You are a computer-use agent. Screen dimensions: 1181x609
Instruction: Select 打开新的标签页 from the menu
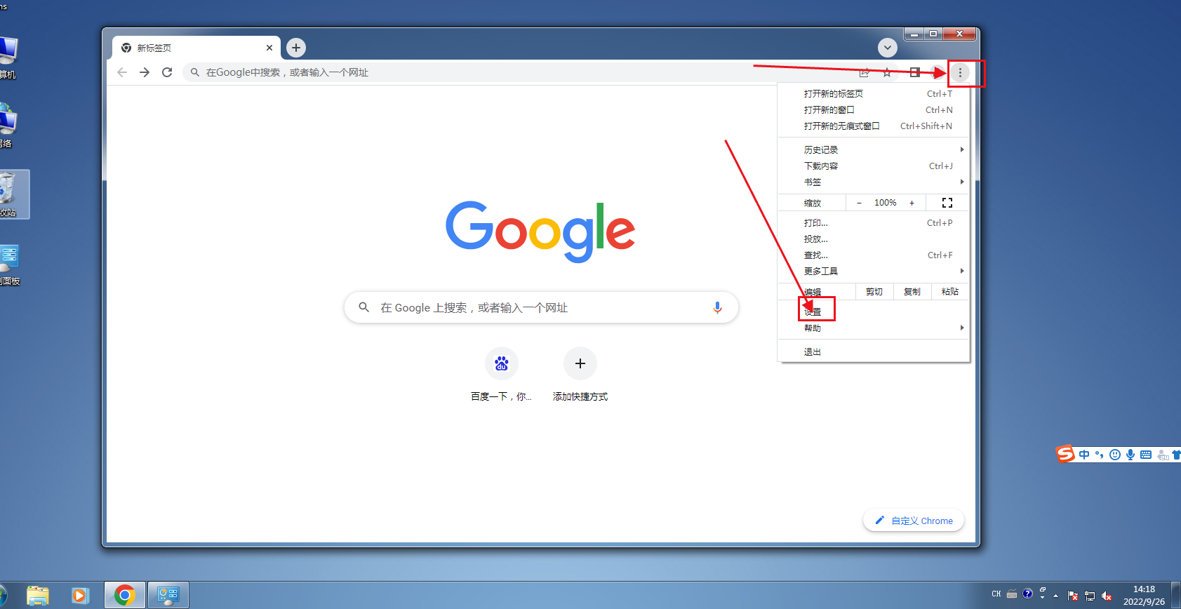[874, 93]
